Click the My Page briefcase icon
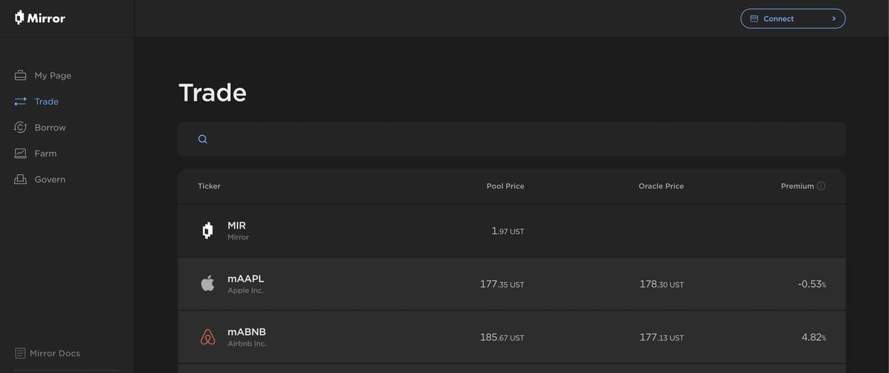This screenshot has width=889, height=373. pos(20,75)
